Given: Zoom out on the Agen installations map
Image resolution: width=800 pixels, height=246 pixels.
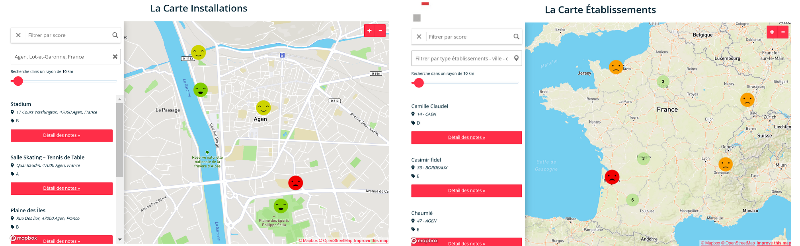Looking at the screenshot, I should [380, 31].
